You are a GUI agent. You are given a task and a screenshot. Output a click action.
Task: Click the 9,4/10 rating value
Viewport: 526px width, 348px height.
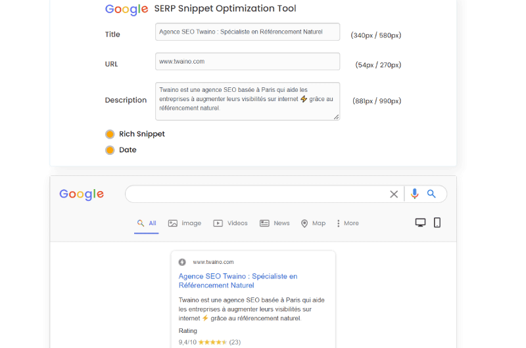pos(187,342)
